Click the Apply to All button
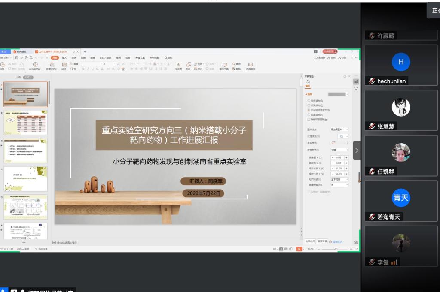440x292 pixels. coord(310,241)
